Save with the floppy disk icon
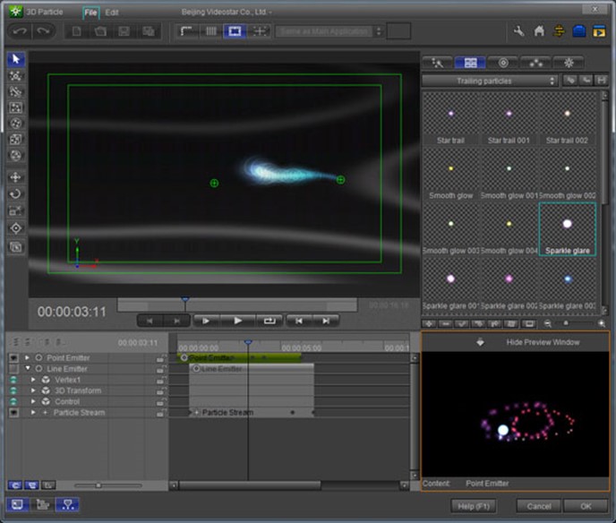The height and width of the screenshot is (523, 616). coord(124,31)
